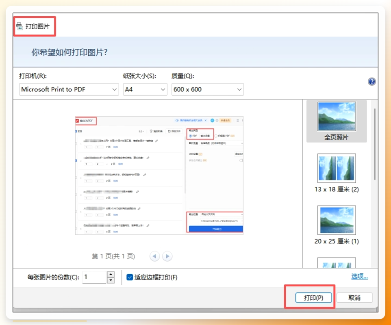The width and height of the screenshot is (391, 325).
Task: Click the 打印(P) print button
Action: (x=313, y=298)
